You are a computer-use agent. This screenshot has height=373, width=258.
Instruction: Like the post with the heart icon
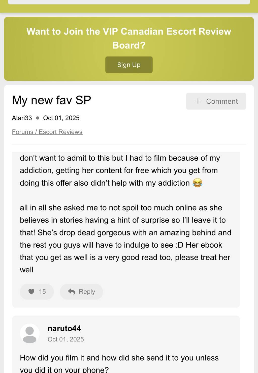pos(31,292)
